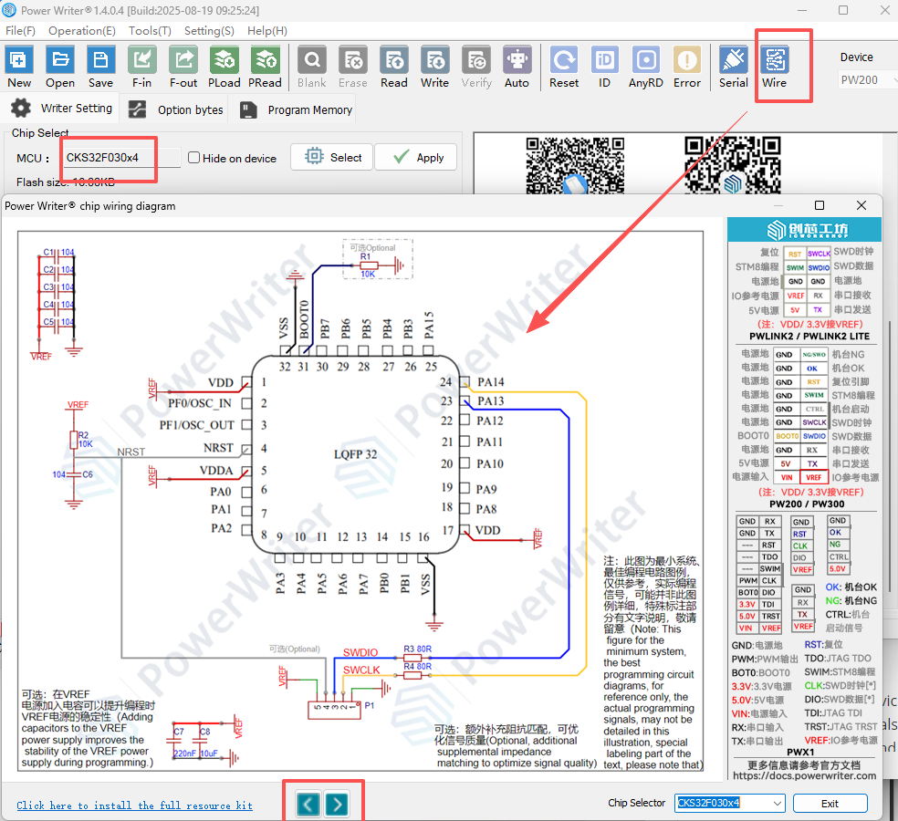Click the PA13 pin label
This screenshot has height=821, width=898.
491,401
